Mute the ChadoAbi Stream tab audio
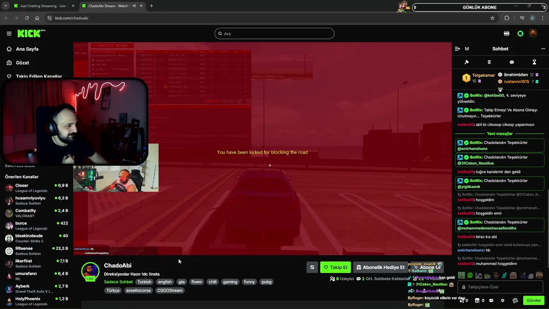Screen dimensions: 549x309 (135, 6)
